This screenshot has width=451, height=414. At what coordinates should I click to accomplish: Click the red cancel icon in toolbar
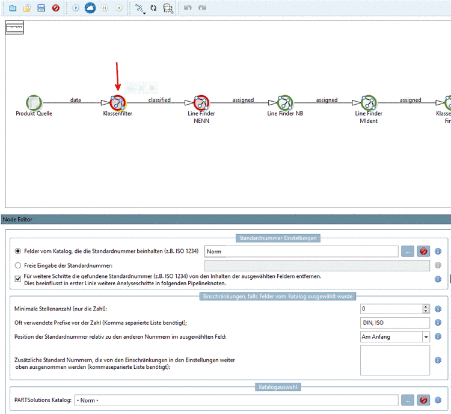(56, 8)
